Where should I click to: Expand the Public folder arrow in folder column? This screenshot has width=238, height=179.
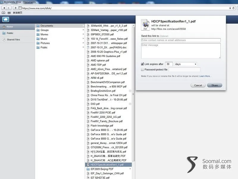click(83, 47)
